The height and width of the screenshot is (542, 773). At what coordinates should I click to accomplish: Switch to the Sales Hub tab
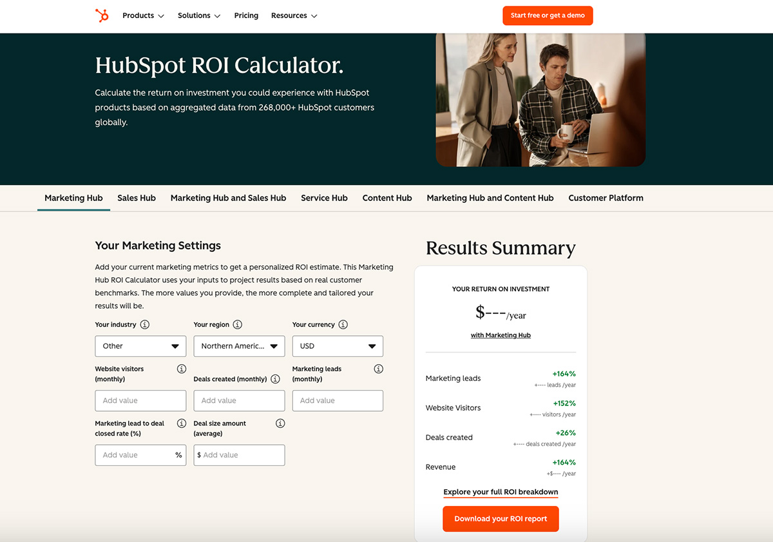137,198
